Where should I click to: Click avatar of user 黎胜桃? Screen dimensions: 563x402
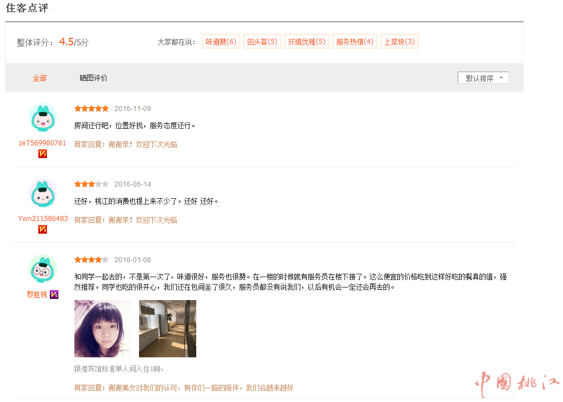tap(43, 269)
